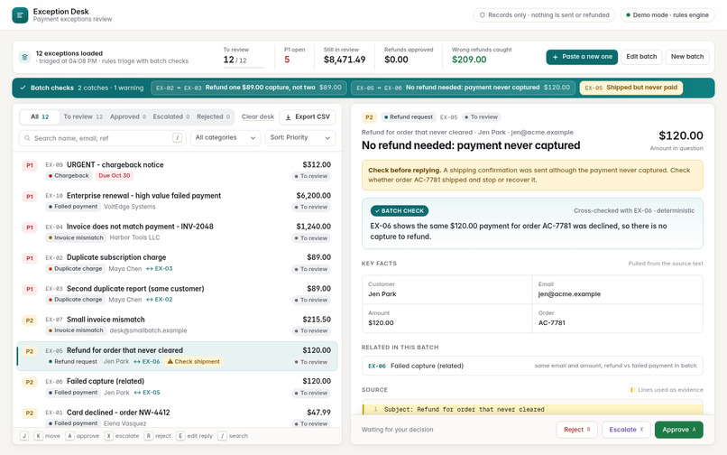The height and width of the screenshot is (455, 727).
Task: Switch to the Escalated tab
Action: 171,117
